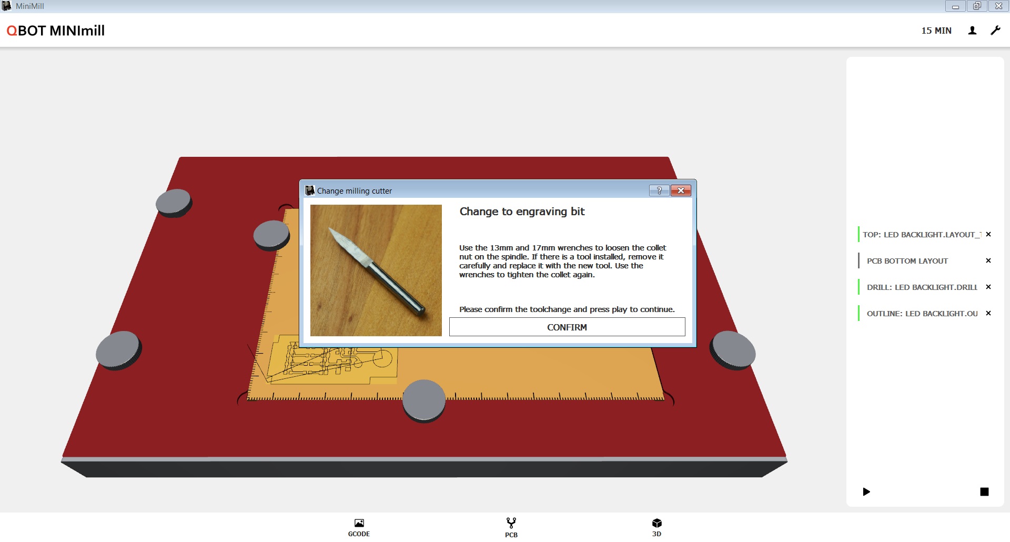Switch to the GCODE tab
Screen dimensions: 1010x542
[359, 527]
